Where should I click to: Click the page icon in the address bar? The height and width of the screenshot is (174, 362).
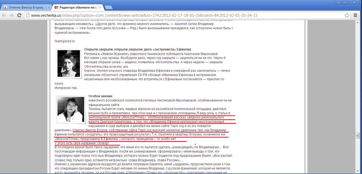(x=28, y=15)
